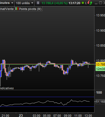This screenshot has width=105, height=117.
Task: Click the arrow beside 100 unités
Action: click(32, 3)
